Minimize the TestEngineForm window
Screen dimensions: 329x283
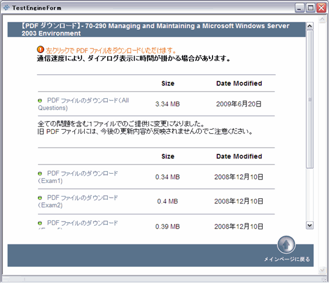coord(300,8)
